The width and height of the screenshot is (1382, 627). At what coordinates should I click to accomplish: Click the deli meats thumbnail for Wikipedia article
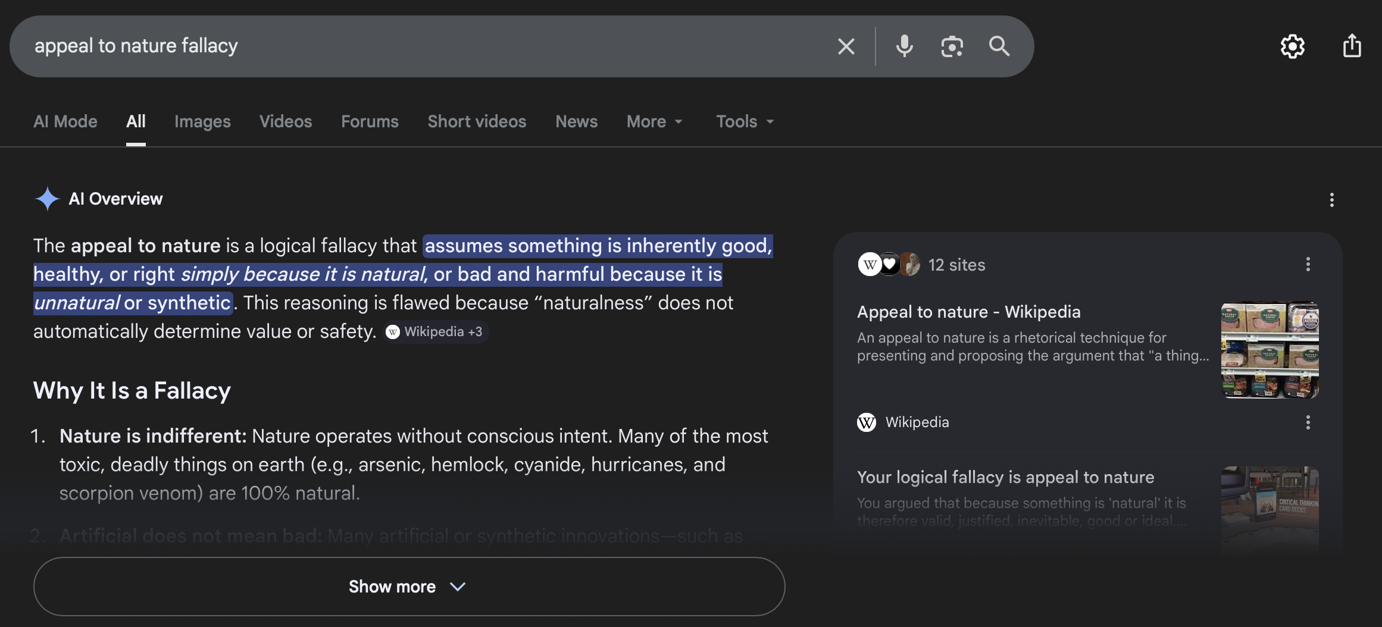point(1270,350)
